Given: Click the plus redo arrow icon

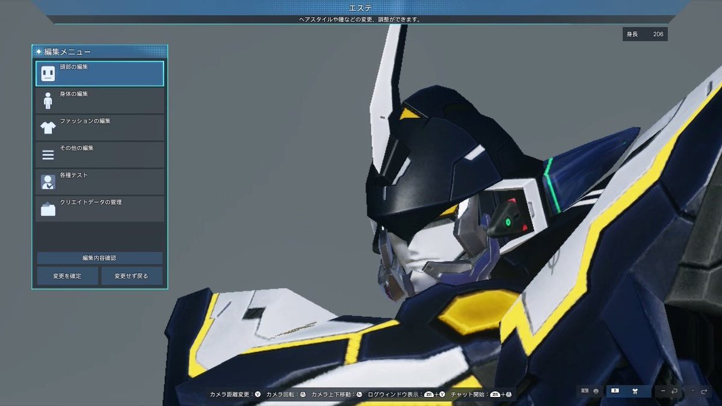Looking at the screenshot, I should (x=701, y=391).
